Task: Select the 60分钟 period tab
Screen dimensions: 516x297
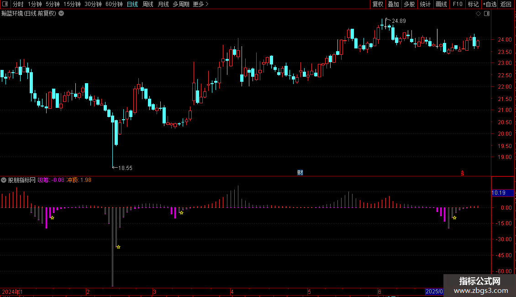Action: (x=114, y=4)
